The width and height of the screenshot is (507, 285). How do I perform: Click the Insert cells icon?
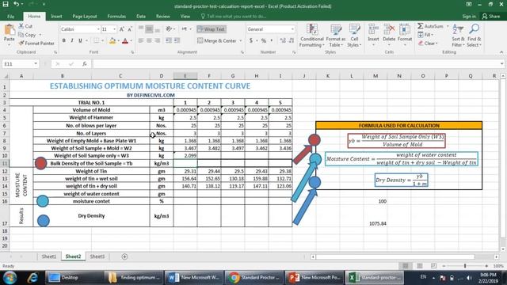click(373, 30)
